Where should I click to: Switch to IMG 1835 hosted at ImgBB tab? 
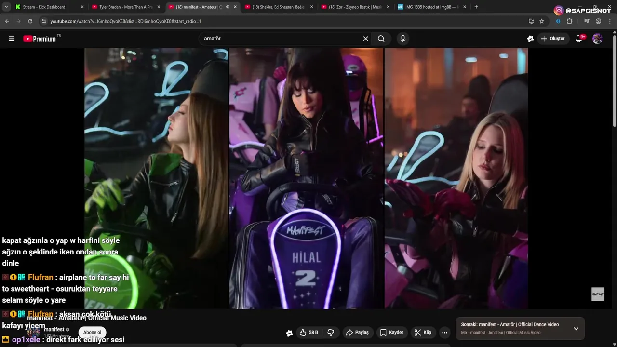click(431, 7)
